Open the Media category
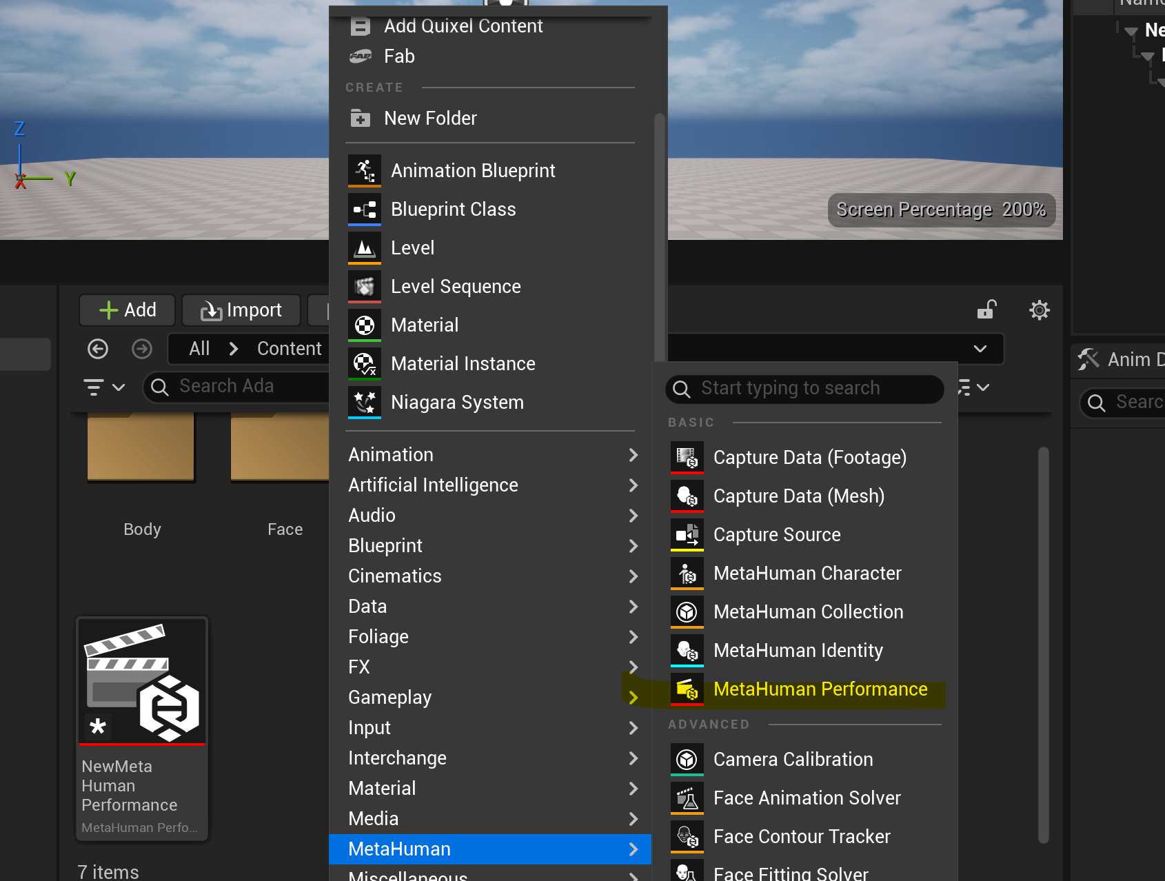This screenshot has width=1165, height=881. 490,819
